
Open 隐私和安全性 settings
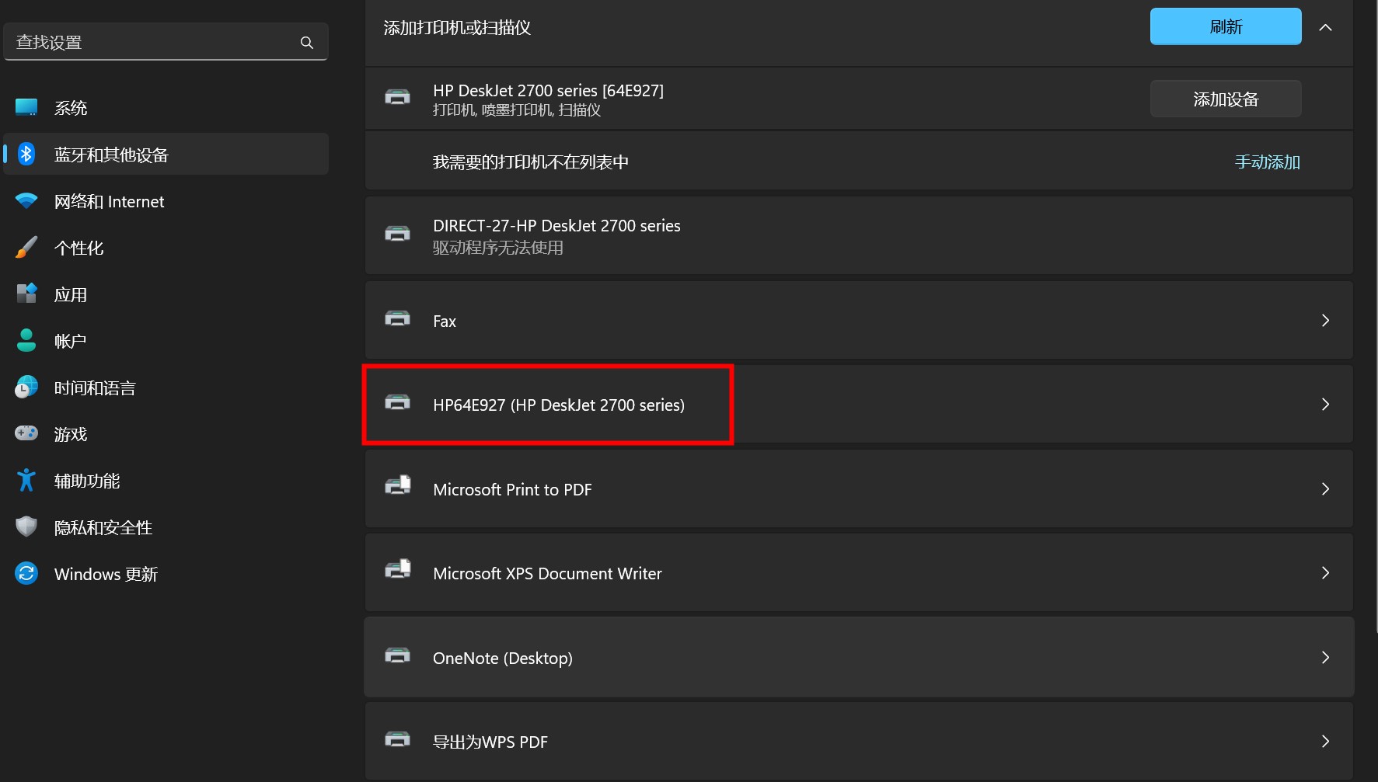click(x=166, y=527)
